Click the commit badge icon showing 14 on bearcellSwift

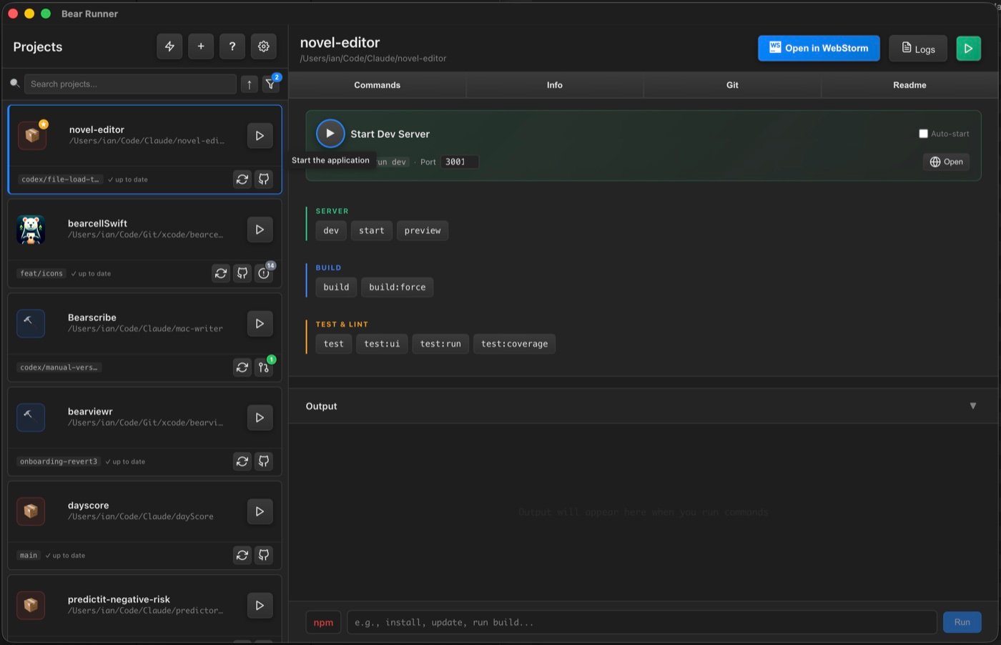[263, 273]
